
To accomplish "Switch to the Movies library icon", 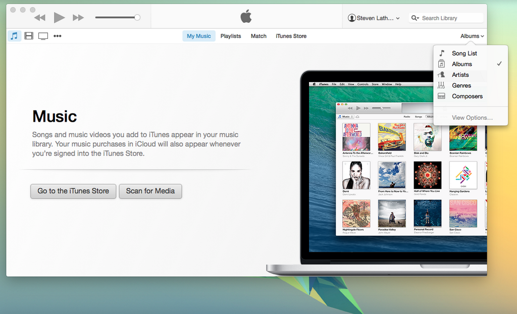I will pyautogui.click(x=29, y=36).
